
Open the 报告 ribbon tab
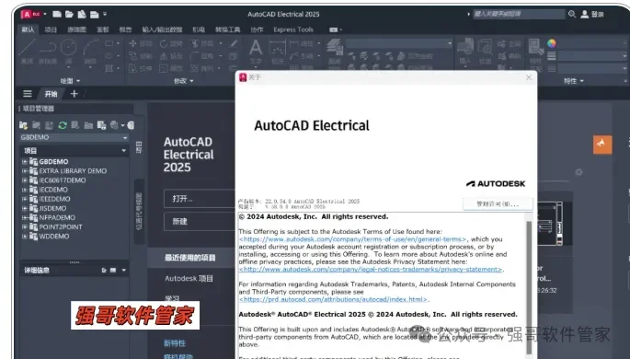125,29
